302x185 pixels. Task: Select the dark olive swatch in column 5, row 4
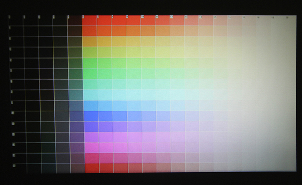[75, 52]
